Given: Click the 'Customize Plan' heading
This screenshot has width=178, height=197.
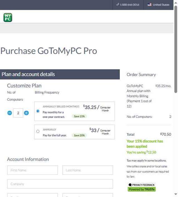Looking at the screenshot, I should (24, 86).
